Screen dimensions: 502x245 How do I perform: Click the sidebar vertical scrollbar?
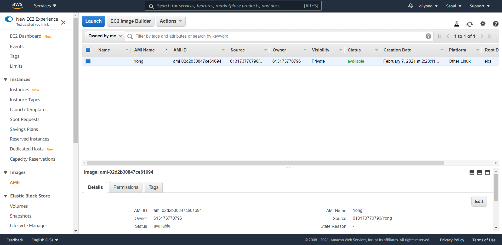coord(76,80)
